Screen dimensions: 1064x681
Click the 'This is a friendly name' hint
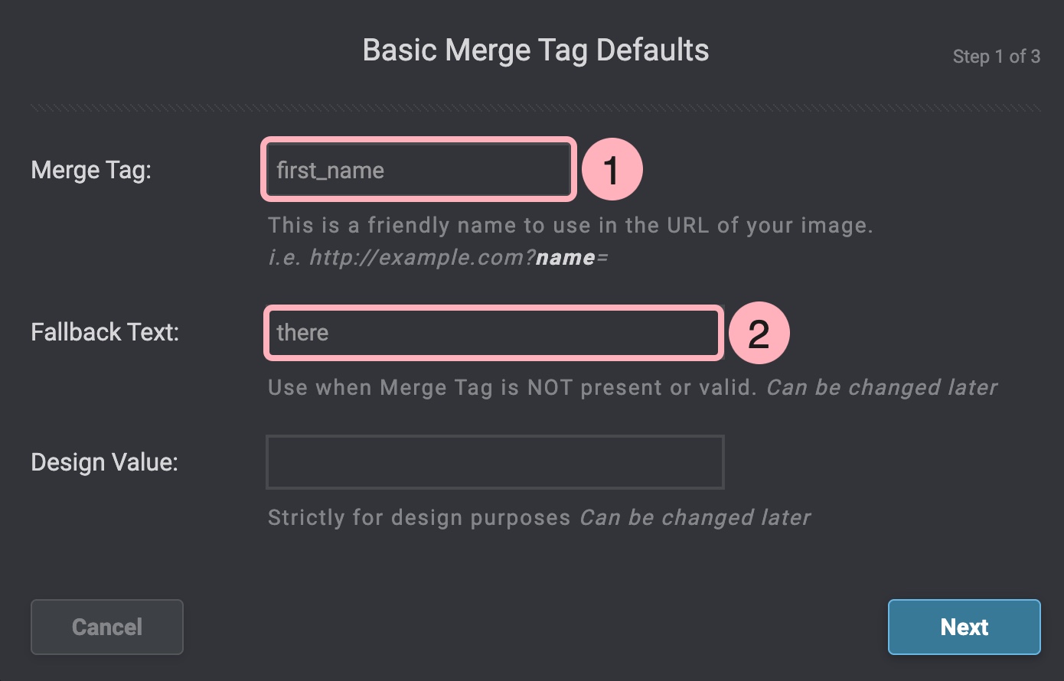point(570,226)
